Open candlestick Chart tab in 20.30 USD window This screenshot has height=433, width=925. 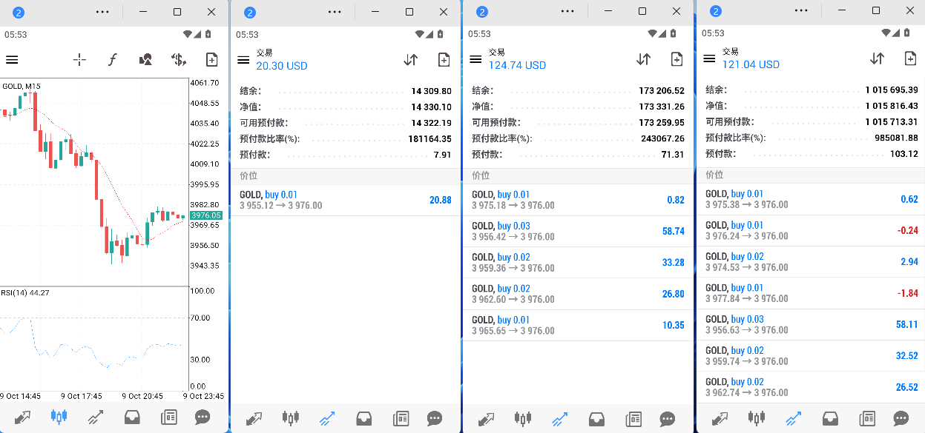(x=291, y=419)
